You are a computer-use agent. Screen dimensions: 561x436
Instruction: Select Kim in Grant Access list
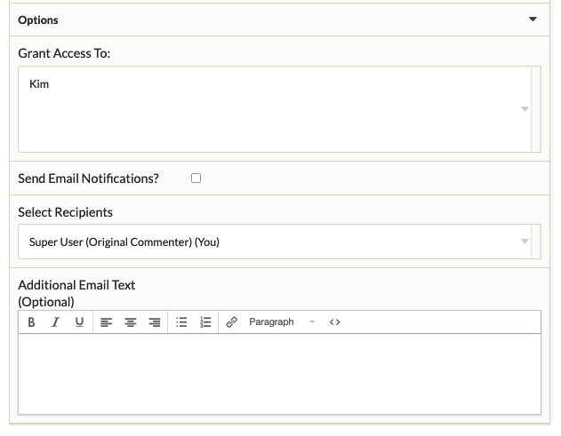tap(39, 84)
